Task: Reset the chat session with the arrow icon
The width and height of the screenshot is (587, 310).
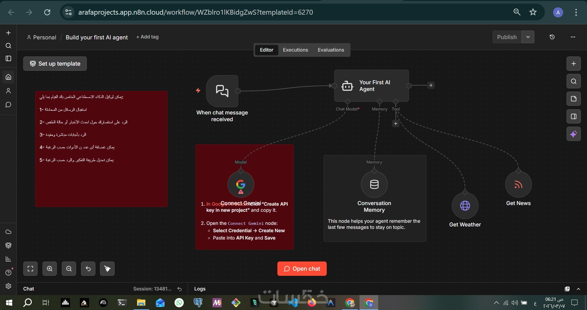Action: [179, 289]
